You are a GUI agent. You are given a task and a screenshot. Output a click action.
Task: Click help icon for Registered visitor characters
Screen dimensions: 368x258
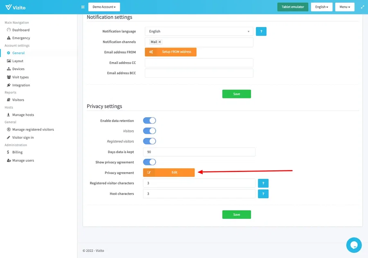263,183
